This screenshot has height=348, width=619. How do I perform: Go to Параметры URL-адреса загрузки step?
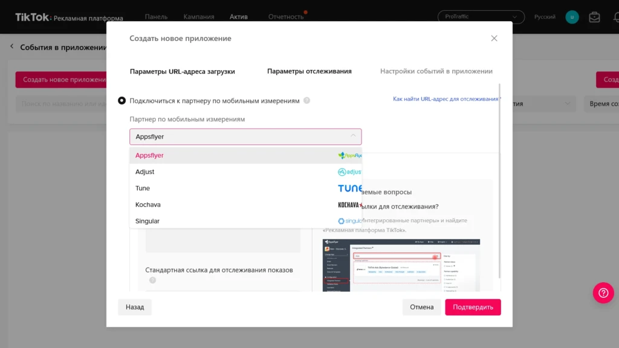(x=182, y=71)
